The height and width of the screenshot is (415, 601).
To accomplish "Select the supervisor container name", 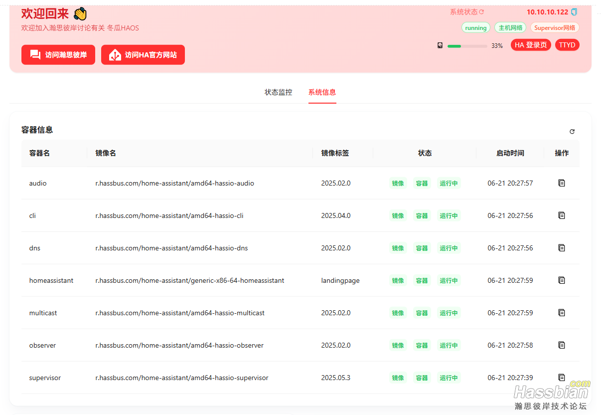I will tap(45, 378).
